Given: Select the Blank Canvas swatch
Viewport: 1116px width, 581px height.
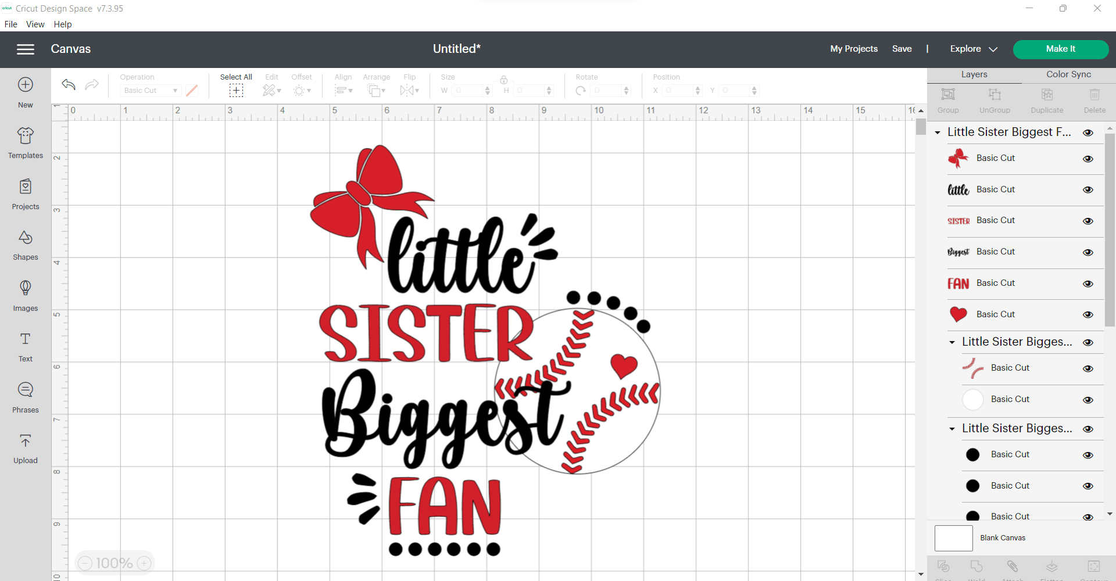Looking at the screenshot, I should tap(953, 538).
